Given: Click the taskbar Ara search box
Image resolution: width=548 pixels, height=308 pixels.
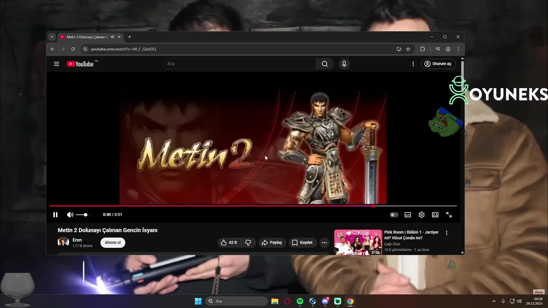Looking at the screenshot, I should (x=237, y=301).
